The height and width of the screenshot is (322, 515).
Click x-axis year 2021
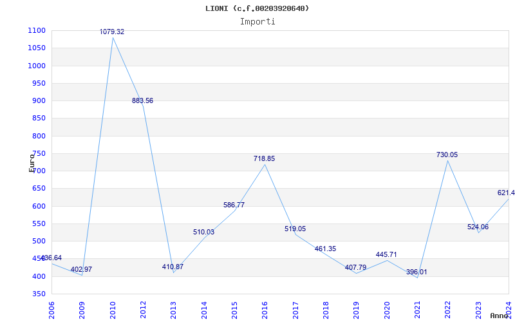(x=417, y=310)
